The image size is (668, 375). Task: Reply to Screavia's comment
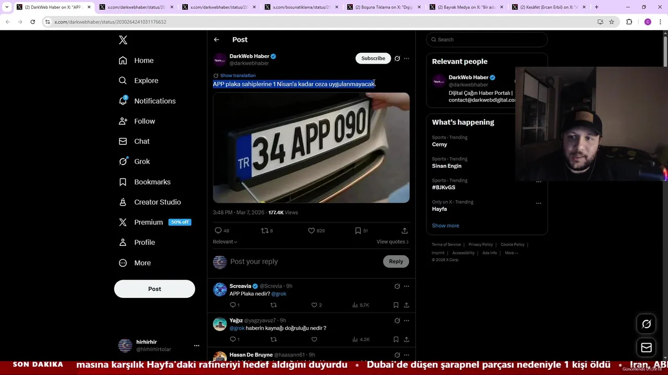[234, 305]
